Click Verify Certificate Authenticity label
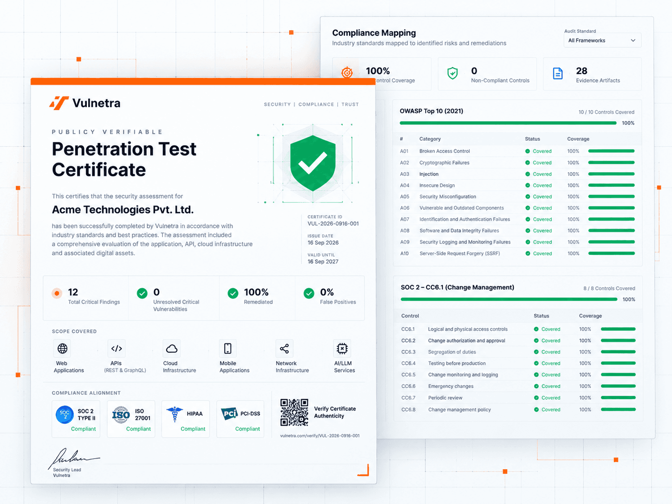This screenshot has width=672, height=504. tap(335, 412)
